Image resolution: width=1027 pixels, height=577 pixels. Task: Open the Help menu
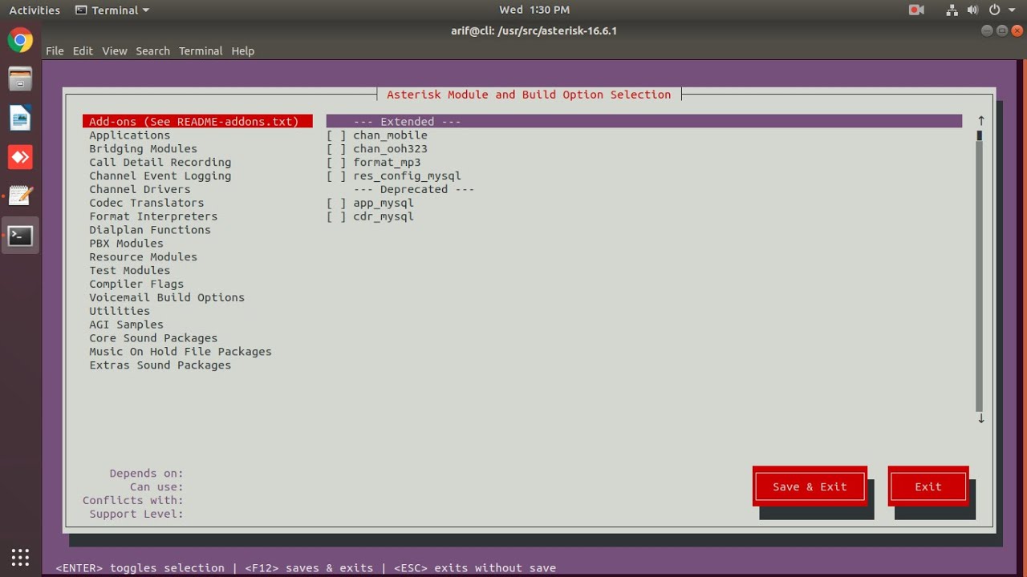tap(242, 50)
